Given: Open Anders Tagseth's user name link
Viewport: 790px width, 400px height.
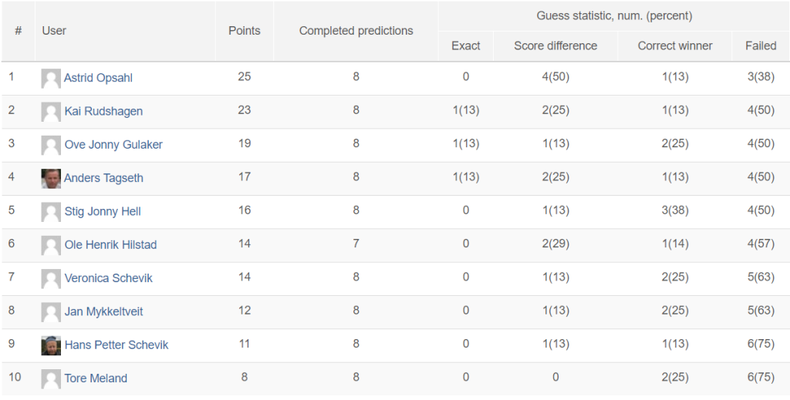Looking at the screenshot, I should click(103, 178).
